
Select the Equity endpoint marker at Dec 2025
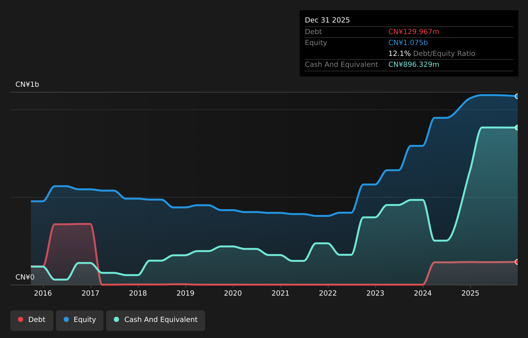coord(517,96)
